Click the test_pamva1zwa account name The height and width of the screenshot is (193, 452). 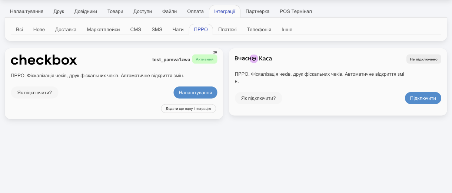click(171, 59)
